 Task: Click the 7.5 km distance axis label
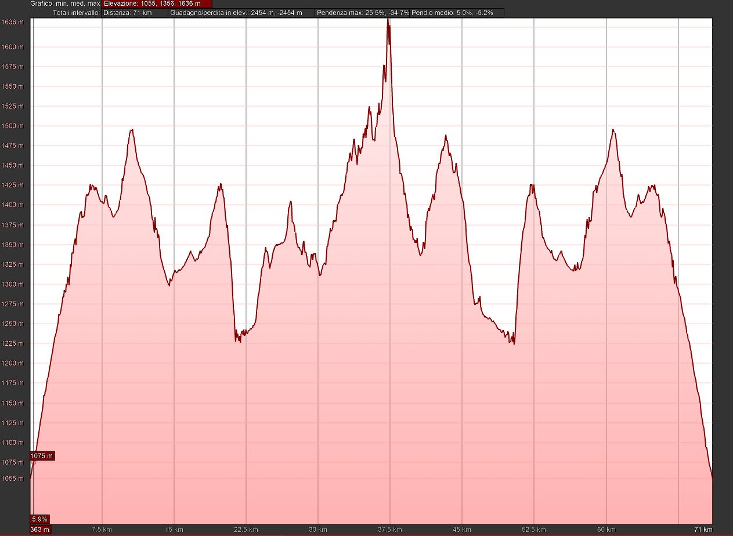point(102,530)
